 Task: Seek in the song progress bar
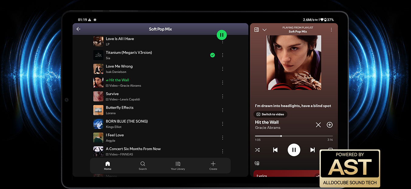coord(294,136)
